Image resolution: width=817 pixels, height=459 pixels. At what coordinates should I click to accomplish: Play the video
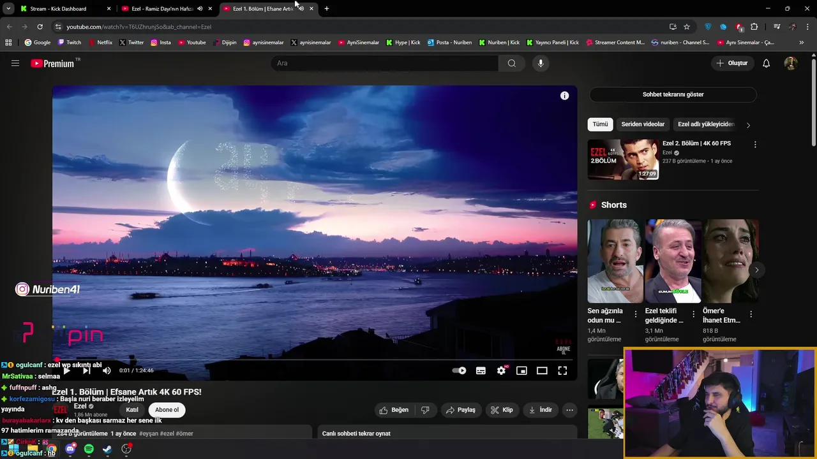coord(66,370)
